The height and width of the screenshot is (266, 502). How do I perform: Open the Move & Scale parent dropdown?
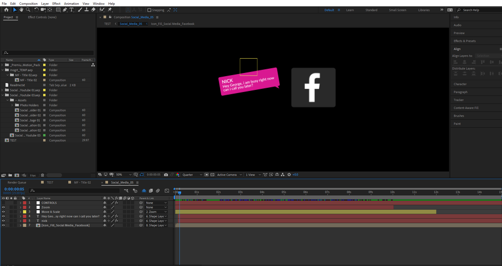[156, 212]
